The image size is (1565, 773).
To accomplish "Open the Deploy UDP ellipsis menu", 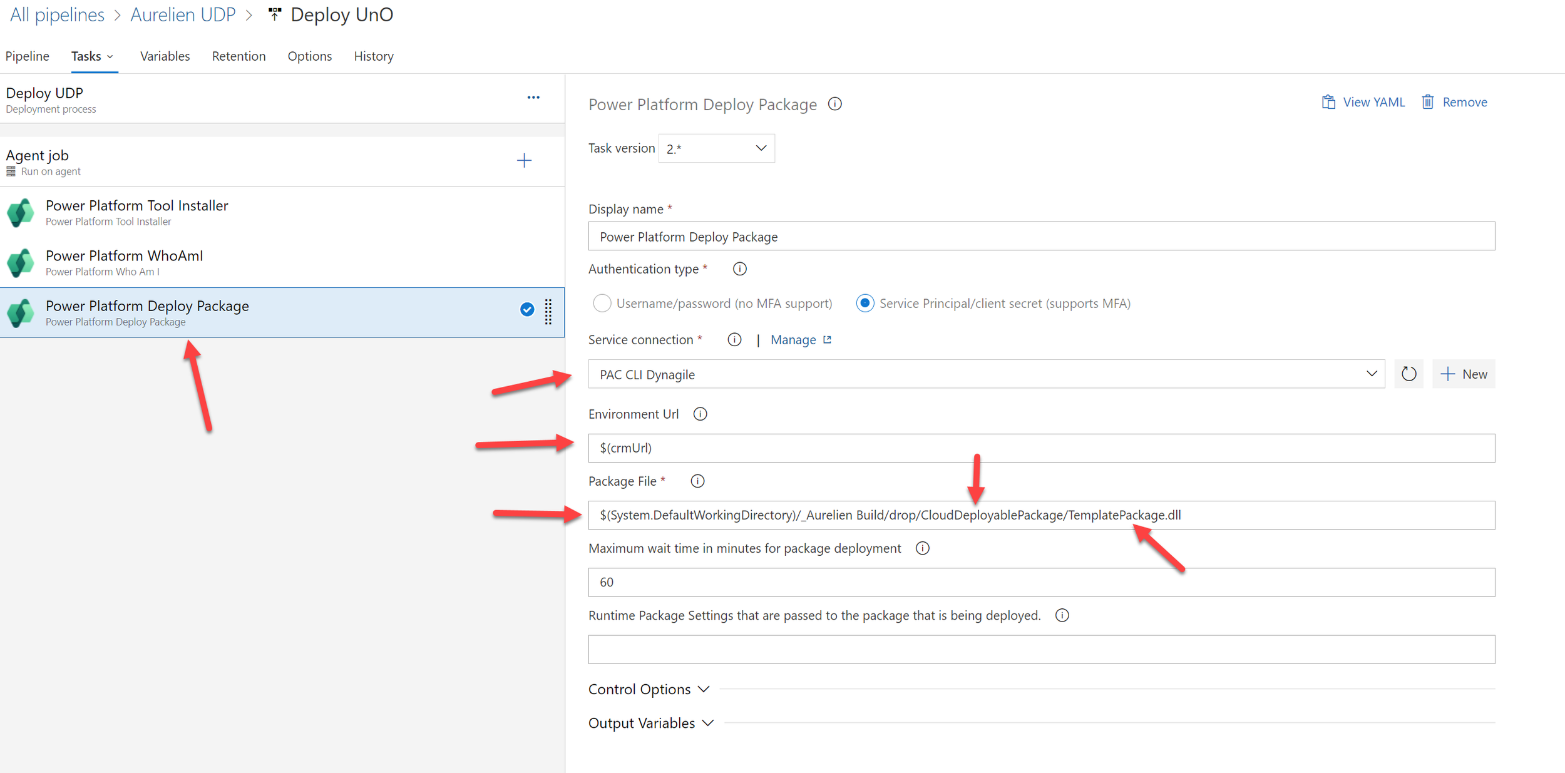I will pyautogui.click(x=533, y=98).
